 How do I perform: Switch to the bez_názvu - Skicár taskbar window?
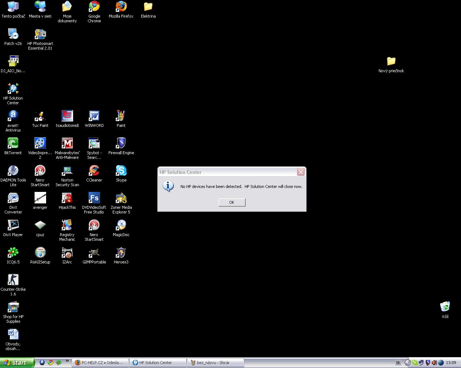point(216,363)
